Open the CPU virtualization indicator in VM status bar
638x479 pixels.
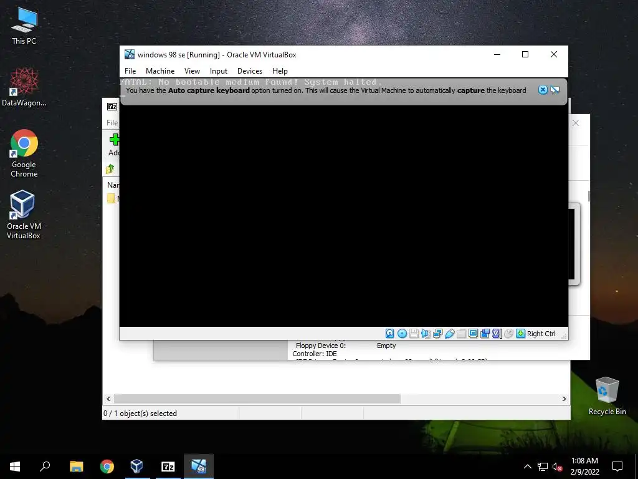497,334
